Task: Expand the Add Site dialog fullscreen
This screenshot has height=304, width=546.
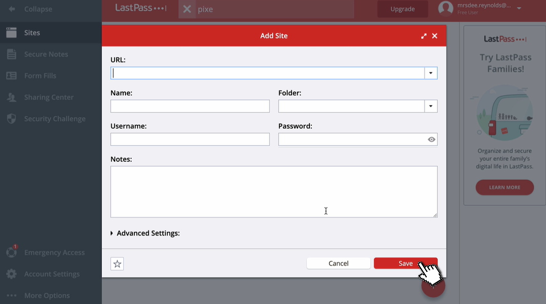Action: coord(424,36)
